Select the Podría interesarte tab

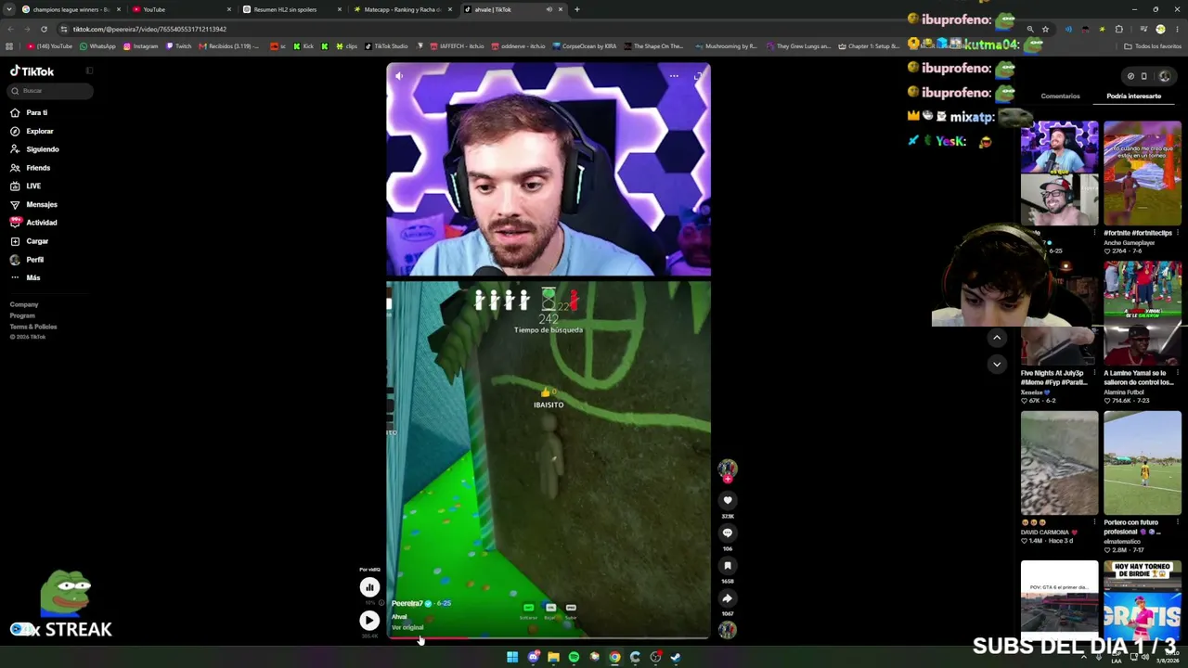coord(1133,96)
